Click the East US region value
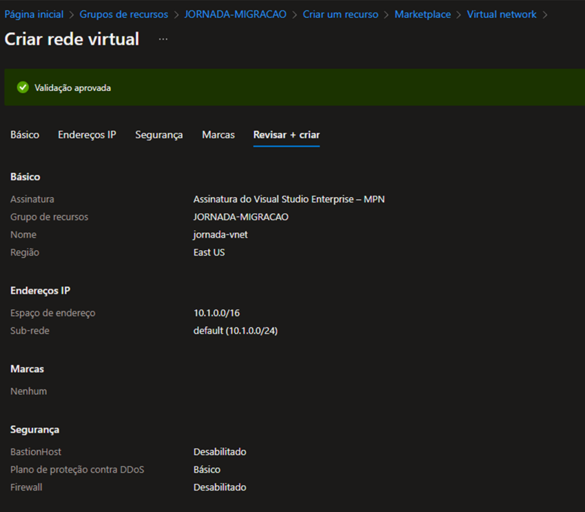Screen dimensions: 585x512 pyautogui.click(x=209, y=253)
